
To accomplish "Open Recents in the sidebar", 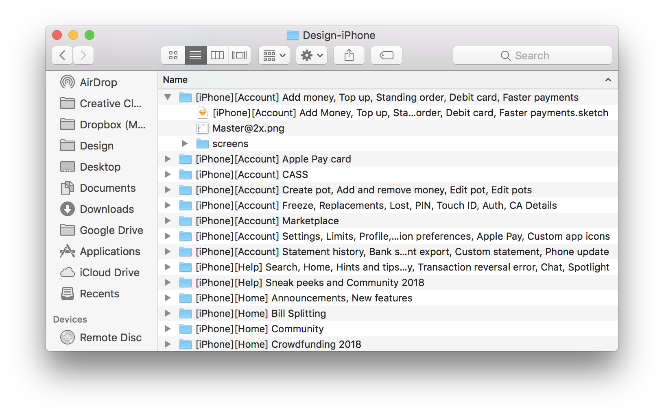I will click(90, 293).
